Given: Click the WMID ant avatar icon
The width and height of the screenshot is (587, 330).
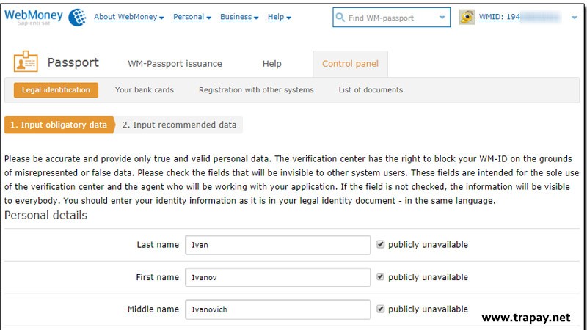Looking at the screenshot, I should (467, 17).
